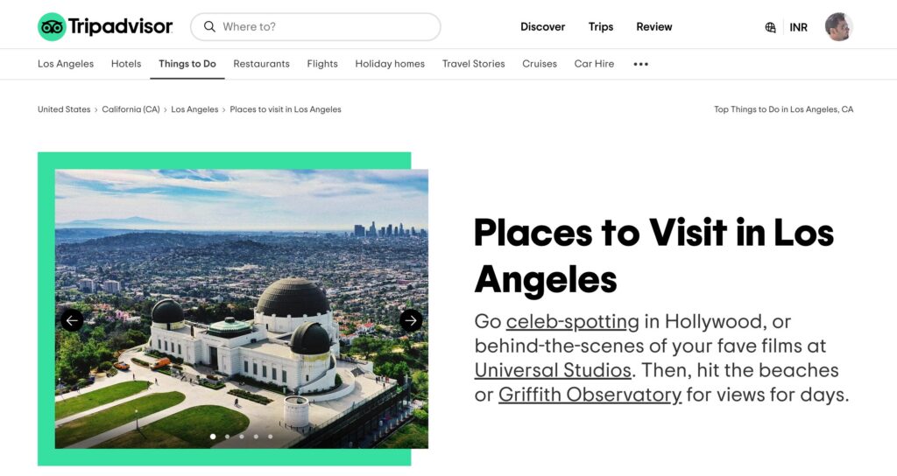Open the Discover menu
The image size is (897, 476).
click(x=542, y=27)
